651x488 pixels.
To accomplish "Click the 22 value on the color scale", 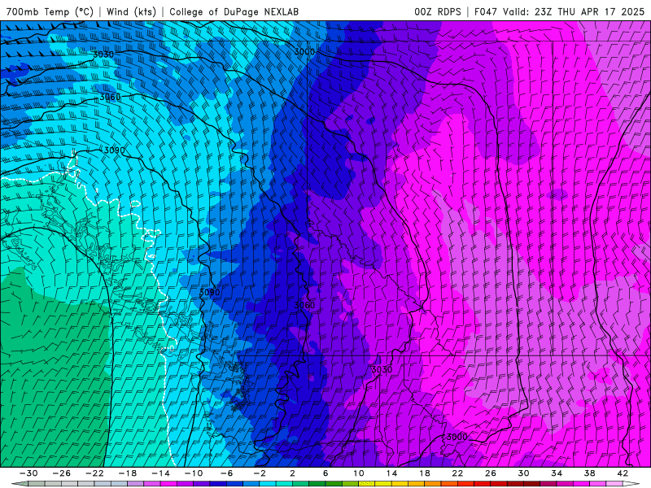I will [457, 473].
